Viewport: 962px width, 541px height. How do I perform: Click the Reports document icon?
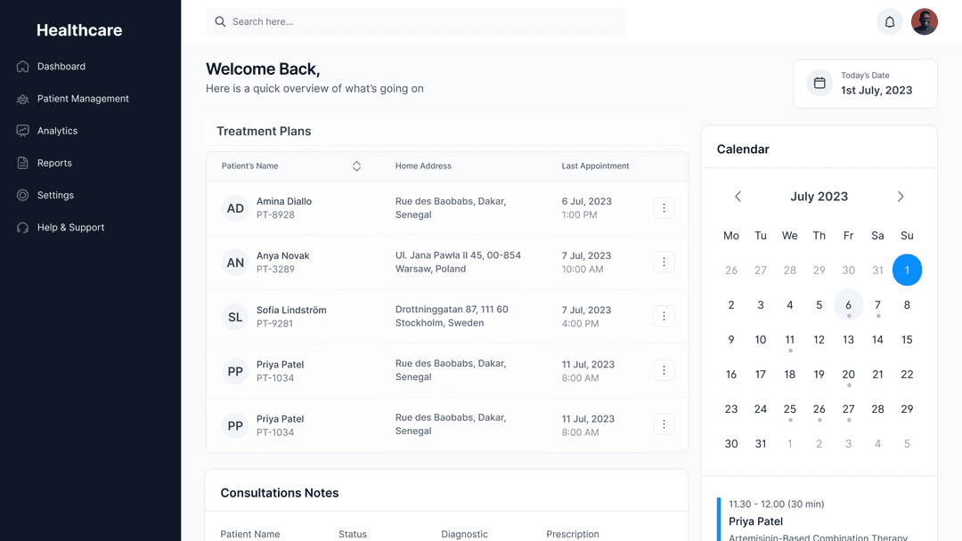click(22, 163)
